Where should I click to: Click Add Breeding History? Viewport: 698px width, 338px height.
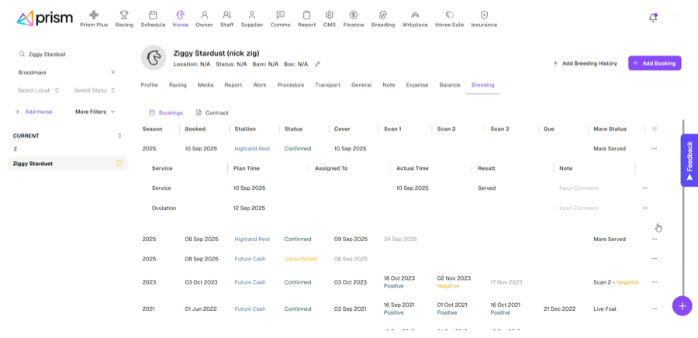click(x=585, y=63)
